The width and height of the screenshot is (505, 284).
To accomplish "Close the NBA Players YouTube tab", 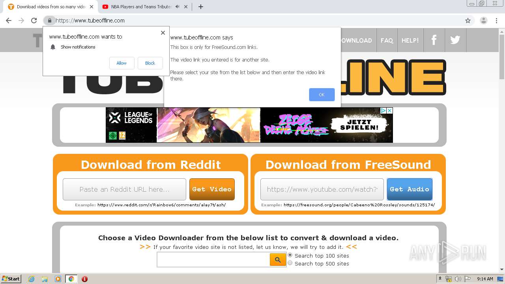I will click(186, 7).
